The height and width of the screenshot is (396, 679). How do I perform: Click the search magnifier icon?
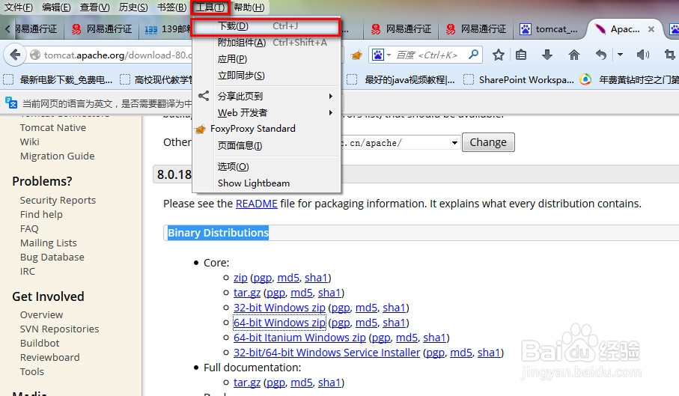tap(474, 55)
